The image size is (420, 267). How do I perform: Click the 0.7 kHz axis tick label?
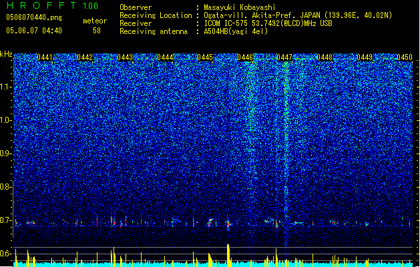6,220
